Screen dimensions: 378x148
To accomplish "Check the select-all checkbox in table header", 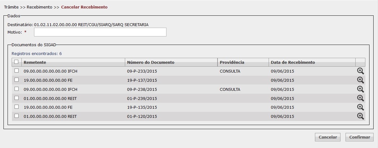I will coord(16,62).
